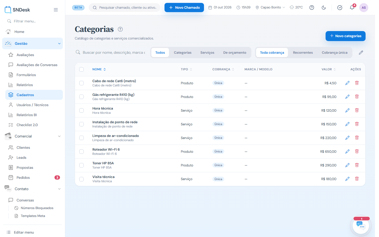Delete the Gás refrigerante R410 row
Viewport: 379px width, 237px height.
pyautogui.click(x=357, y=97)
